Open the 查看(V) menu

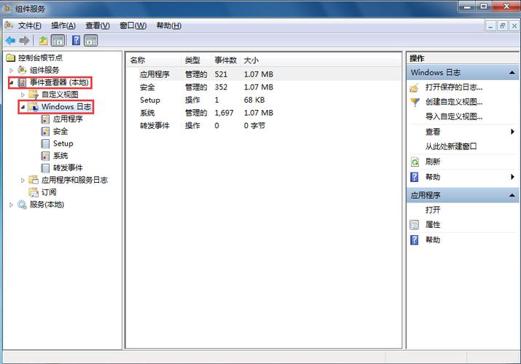click(98, 25)
